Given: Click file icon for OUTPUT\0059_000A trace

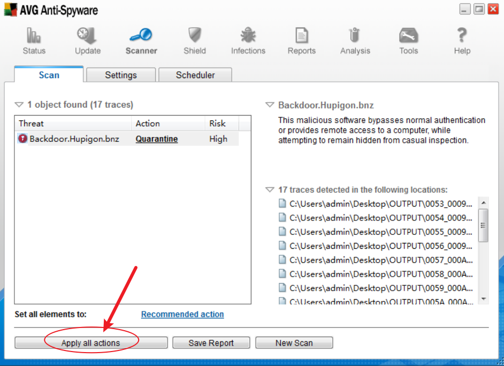Looking at the screenshot, I should tap(282, 287).
